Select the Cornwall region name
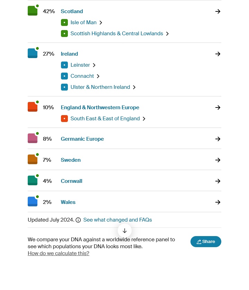 71,181
